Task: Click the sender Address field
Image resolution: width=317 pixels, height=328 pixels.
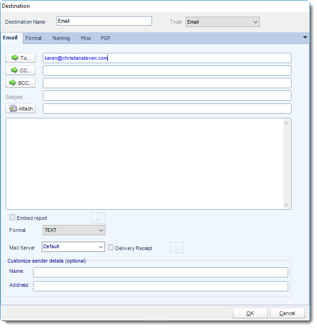Action: tap(160, 286)
